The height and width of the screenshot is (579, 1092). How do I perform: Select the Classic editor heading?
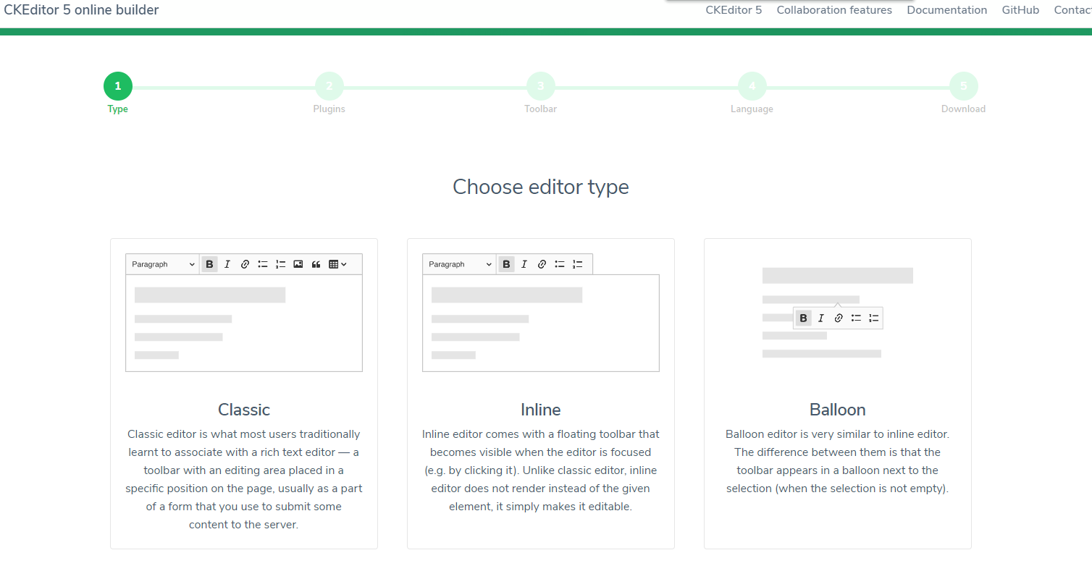[x=244, y=410]
